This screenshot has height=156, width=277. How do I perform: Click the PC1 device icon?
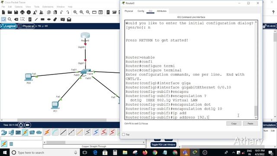click(55, 105)
